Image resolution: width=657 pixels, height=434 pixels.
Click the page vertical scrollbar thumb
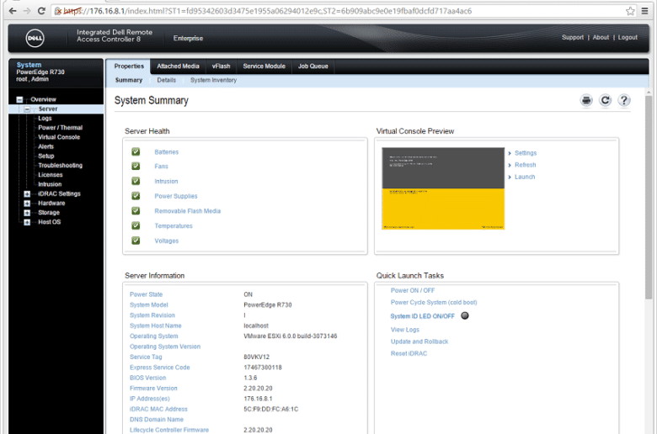[649, 197]
